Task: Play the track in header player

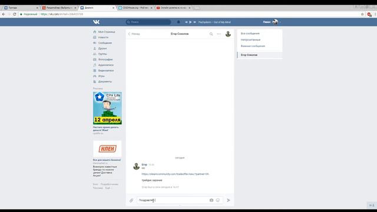Action: [190, 22]
